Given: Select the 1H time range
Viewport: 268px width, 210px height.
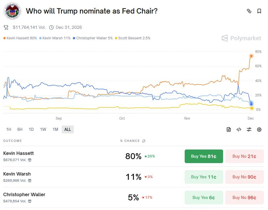Looking at the screenshot, I should coord(9,129).
